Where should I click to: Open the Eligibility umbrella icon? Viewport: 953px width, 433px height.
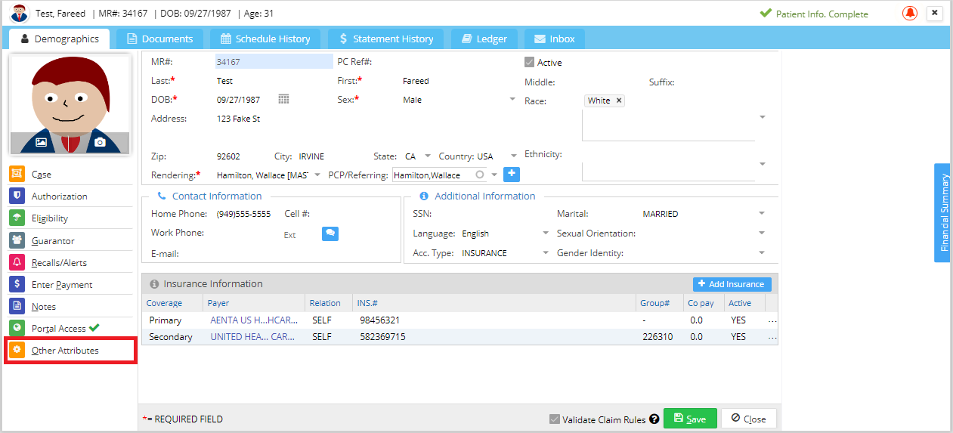[17, 218]
